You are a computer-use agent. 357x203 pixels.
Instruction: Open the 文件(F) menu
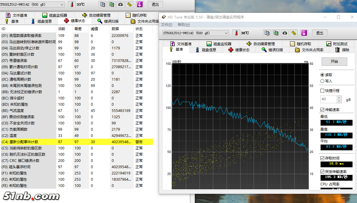[166, 25]
